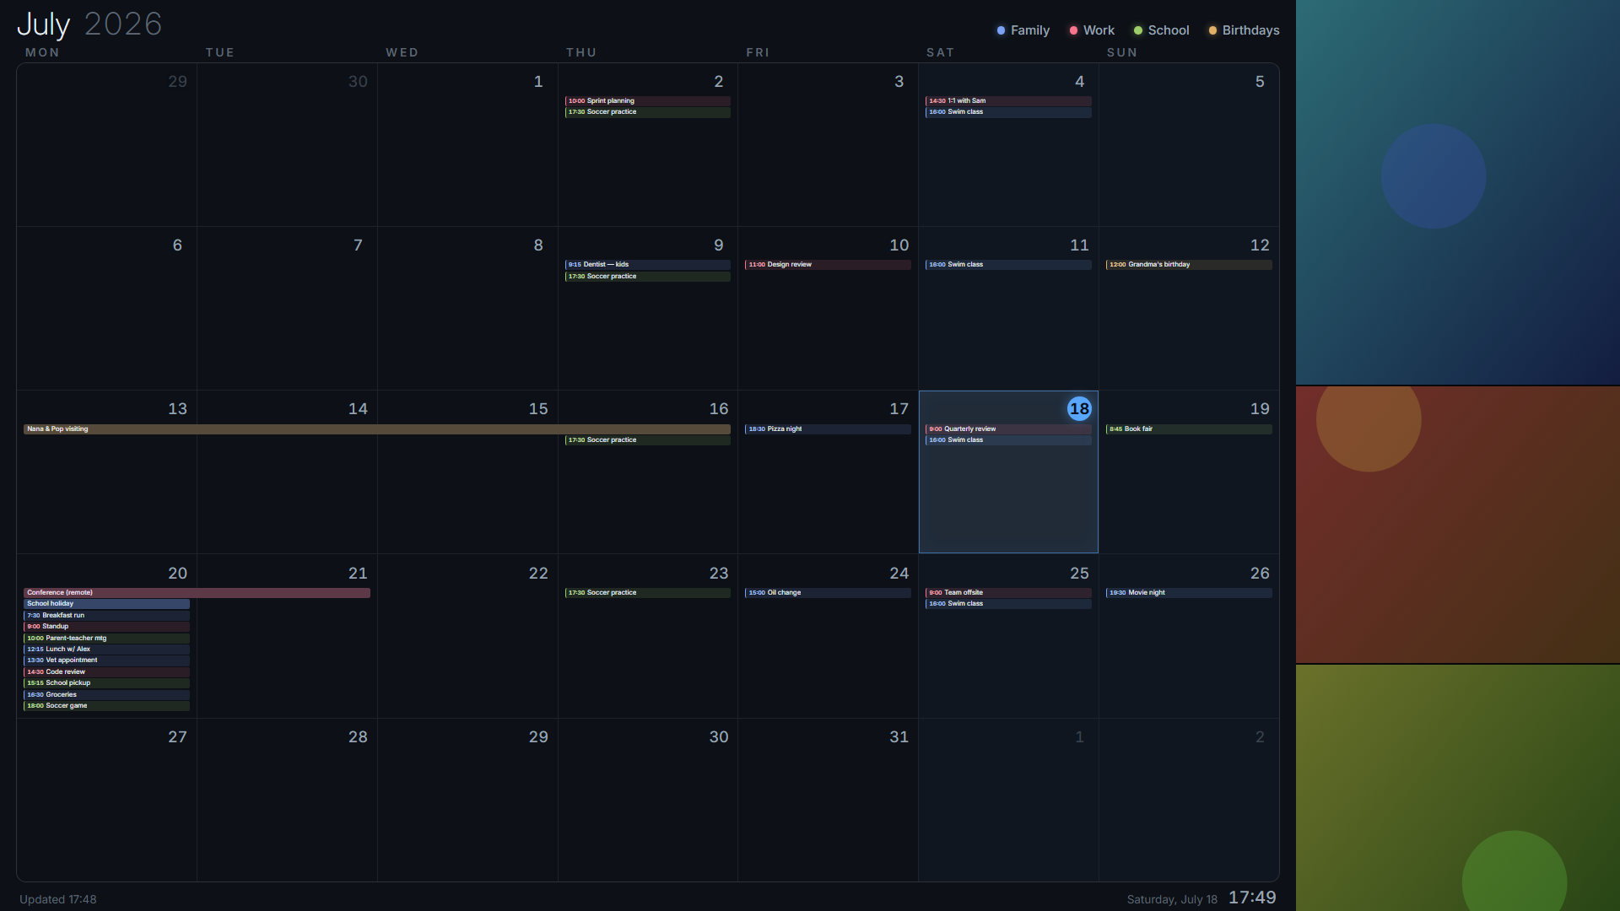
Task: Click the Work calendar legend label
Action: [1099, 30]
